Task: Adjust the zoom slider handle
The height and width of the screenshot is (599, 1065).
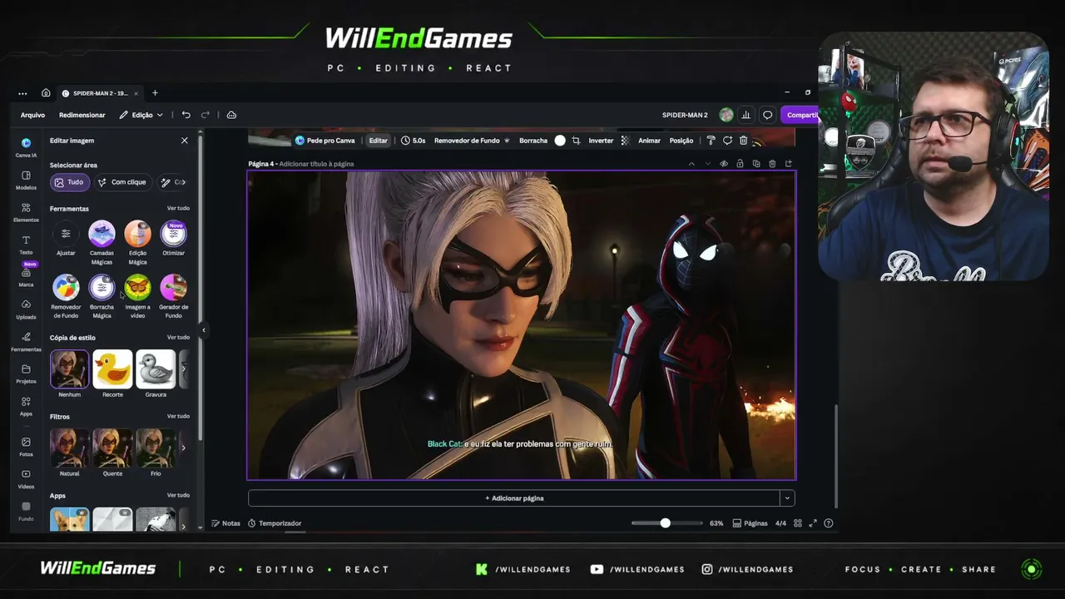Action: 665,523
